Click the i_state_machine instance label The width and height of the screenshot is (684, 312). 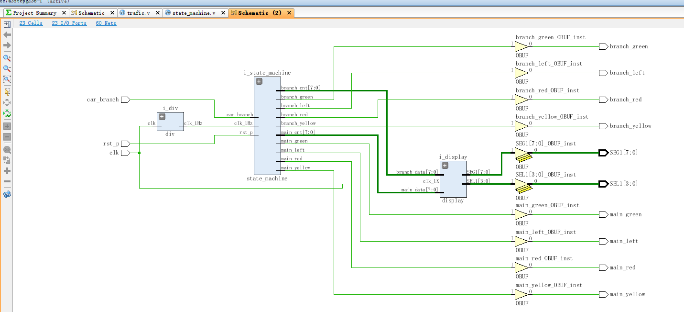pos(267,73)
